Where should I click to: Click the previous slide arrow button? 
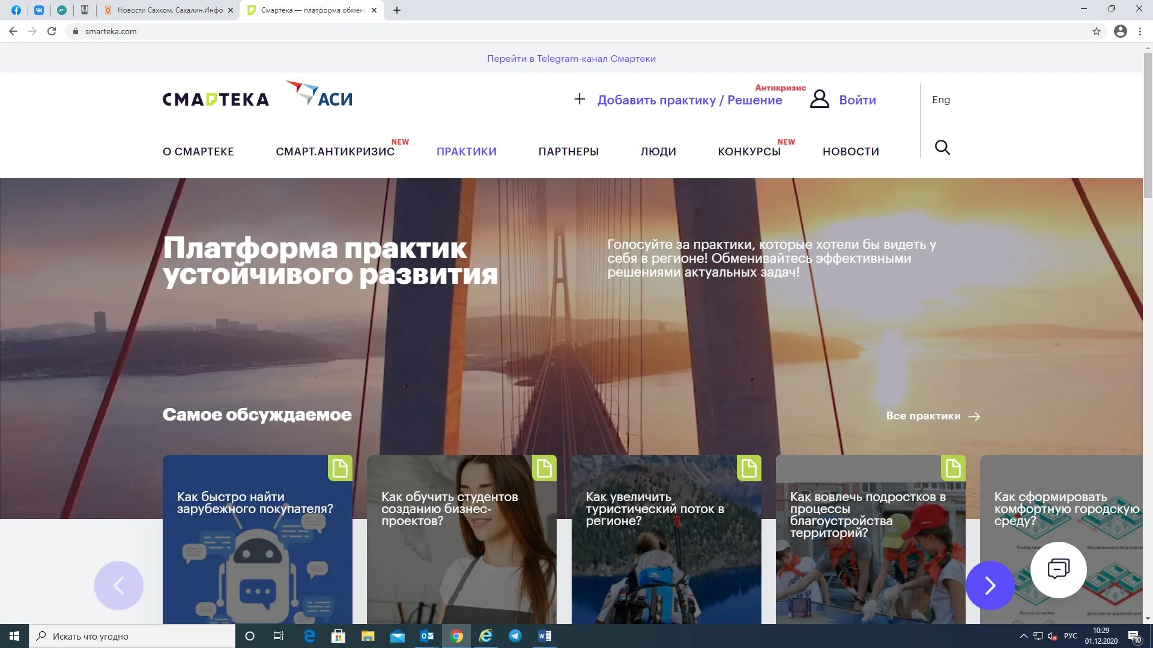coord(119,585)
